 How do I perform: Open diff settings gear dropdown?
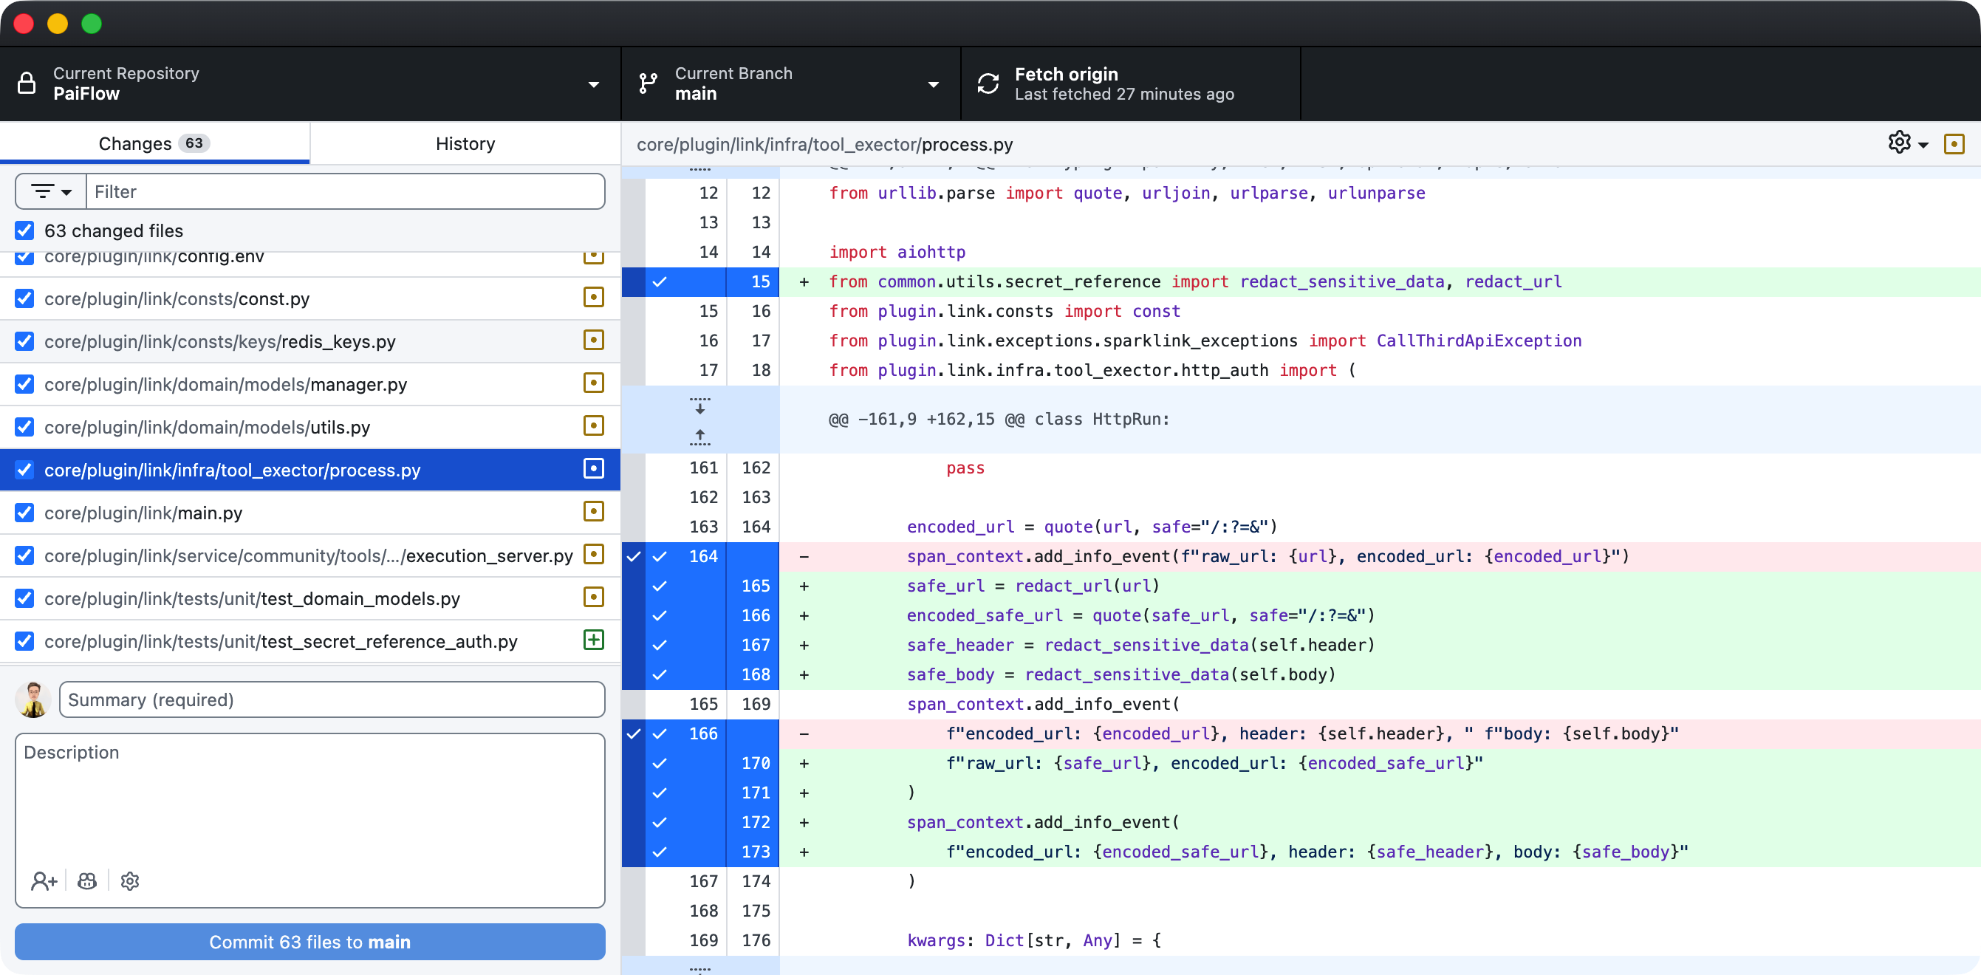[1907, 143]
